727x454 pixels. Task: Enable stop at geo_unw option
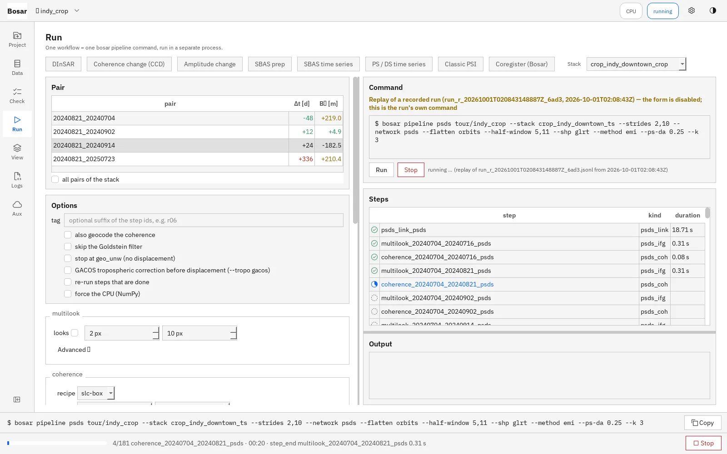(x=68, y=258)
